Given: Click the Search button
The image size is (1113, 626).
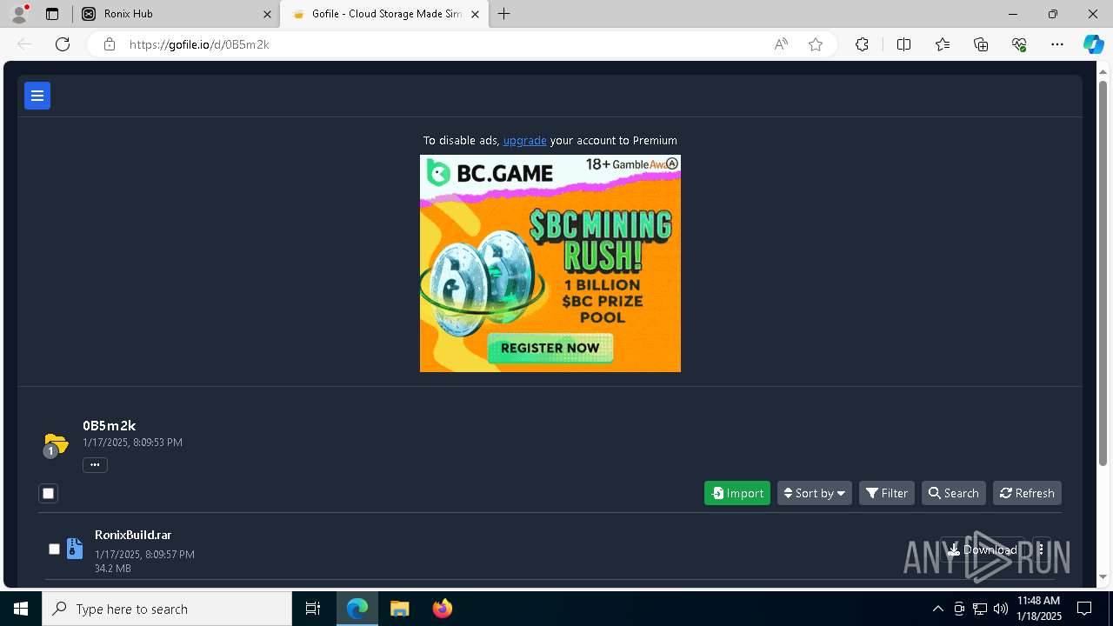Looking at the screenshot, I should coord(954,493).
